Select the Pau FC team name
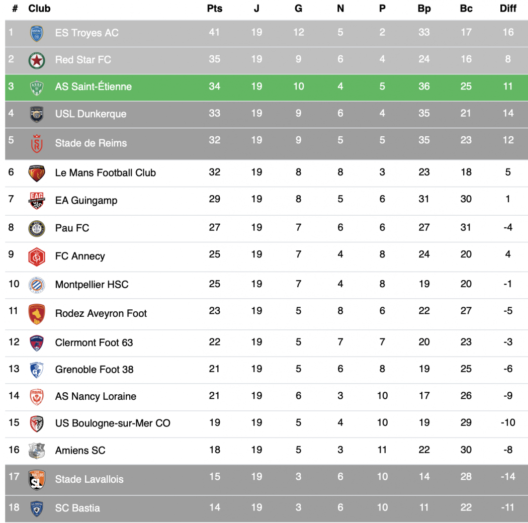Image resolution: width=528 pixels, height=523 pixels. coord(72,228)
